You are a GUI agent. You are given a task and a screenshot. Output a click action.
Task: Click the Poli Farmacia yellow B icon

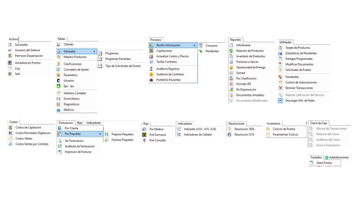click(x=144, y=135)
